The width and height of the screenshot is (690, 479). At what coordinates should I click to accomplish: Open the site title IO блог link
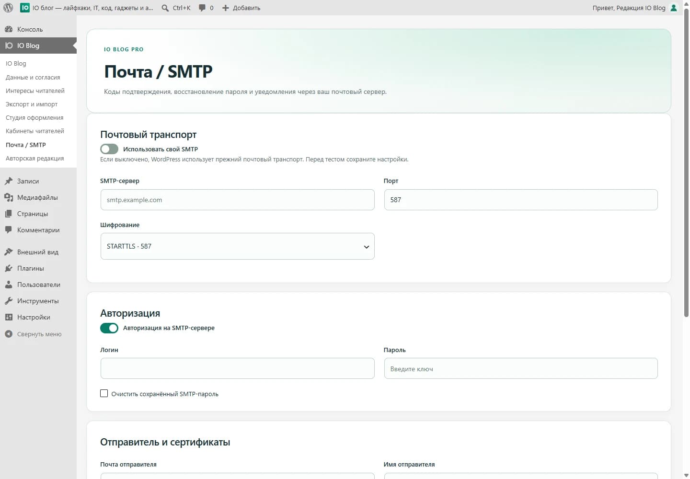[87, 8]
